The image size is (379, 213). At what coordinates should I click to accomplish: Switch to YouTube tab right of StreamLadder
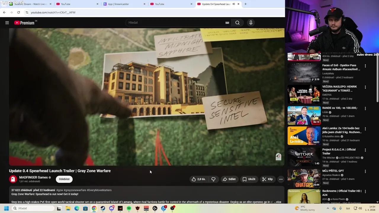point(171,4)
